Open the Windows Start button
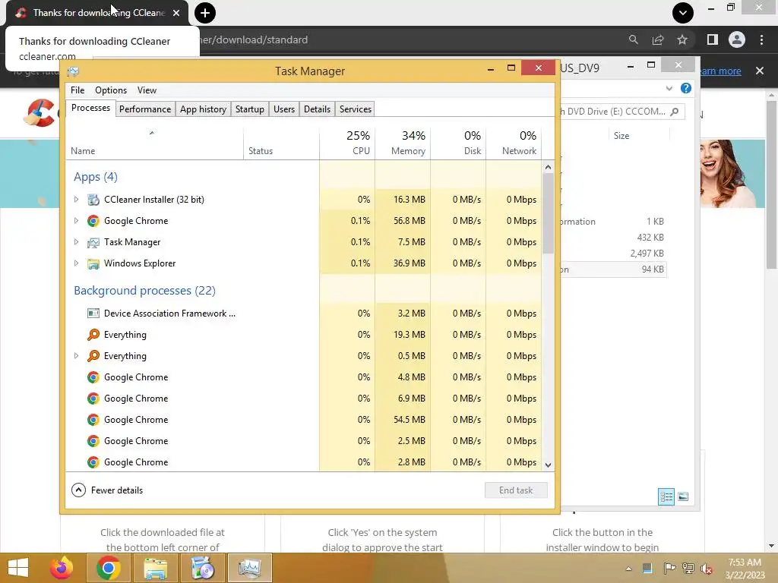The height and width of the screenshot is (583, 778). click(x=18, y=568)
